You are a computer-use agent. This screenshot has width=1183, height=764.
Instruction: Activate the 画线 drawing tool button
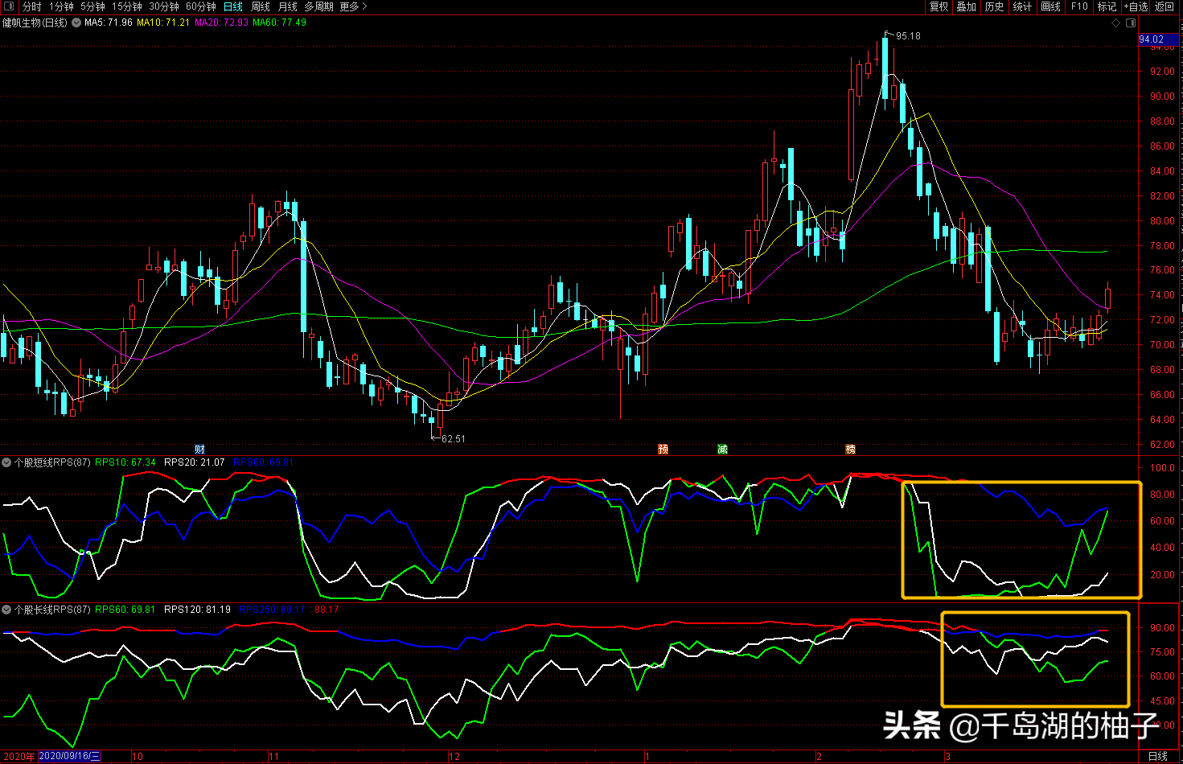tap(1050, 6)
